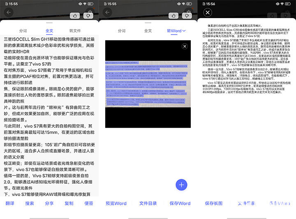Select 全文 tab in first screen

[x=49, y=31]
